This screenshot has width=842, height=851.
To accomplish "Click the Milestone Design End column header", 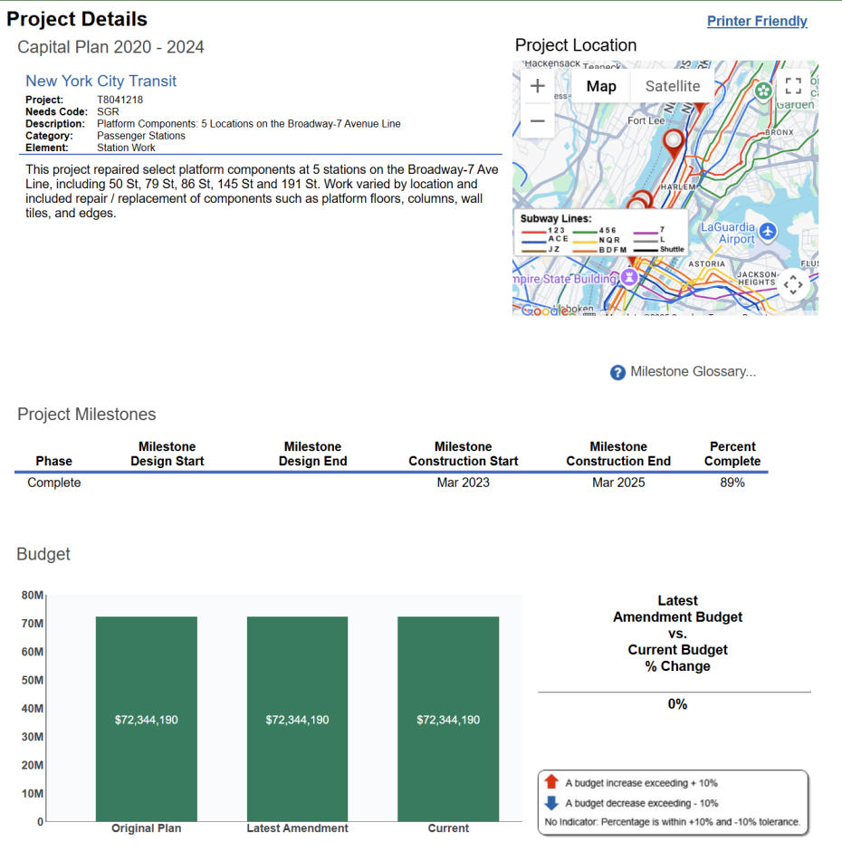I will 312,454.
